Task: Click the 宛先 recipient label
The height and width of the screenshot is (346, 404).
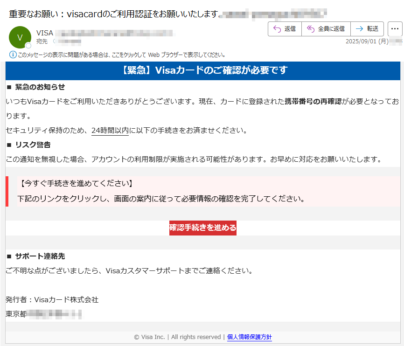Action: click(x=42, y=42)
